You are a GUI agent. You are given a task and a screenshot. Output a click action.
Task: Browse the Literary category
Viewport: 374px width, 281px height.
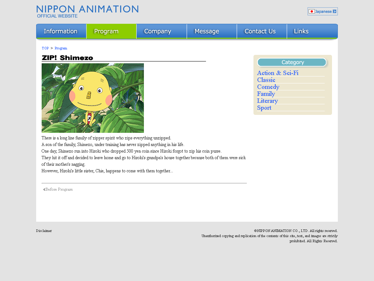click(267, 101)
